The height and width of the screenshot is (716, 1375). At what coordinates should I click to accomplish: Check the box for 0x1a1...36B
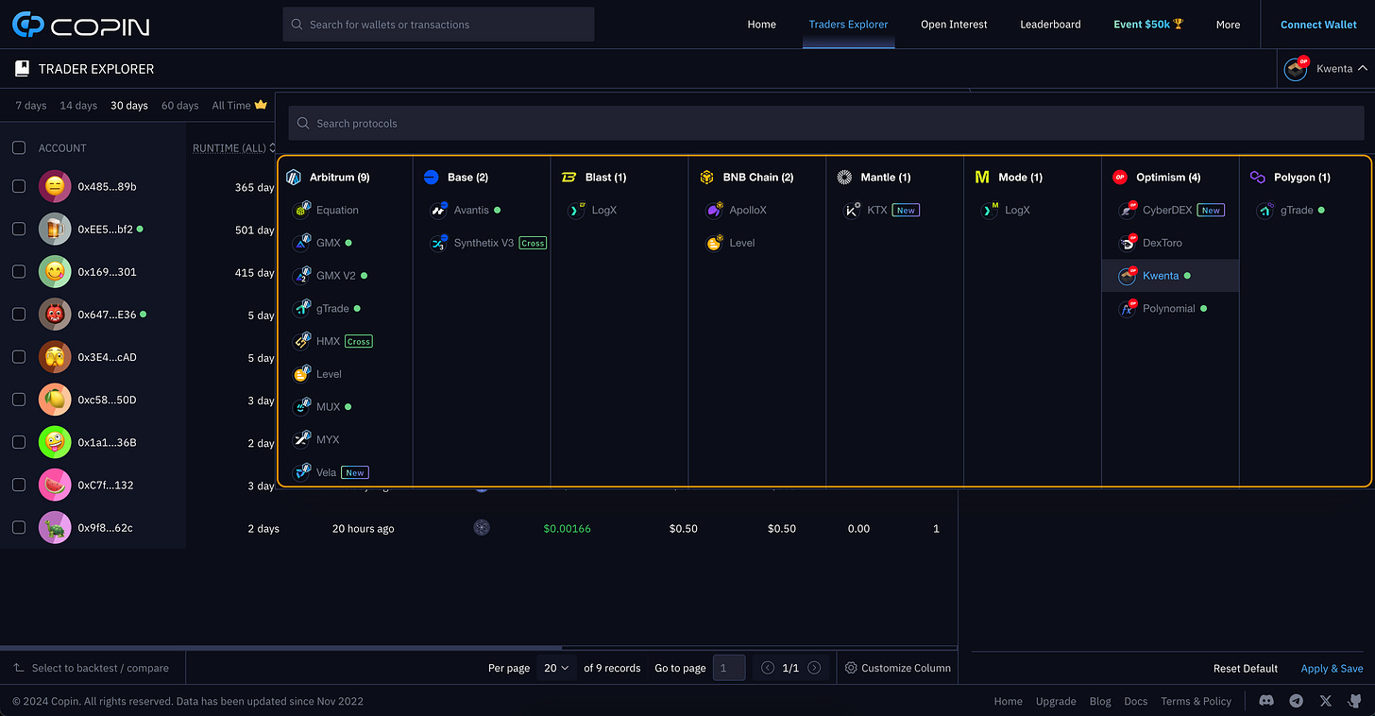pos(19,442)
